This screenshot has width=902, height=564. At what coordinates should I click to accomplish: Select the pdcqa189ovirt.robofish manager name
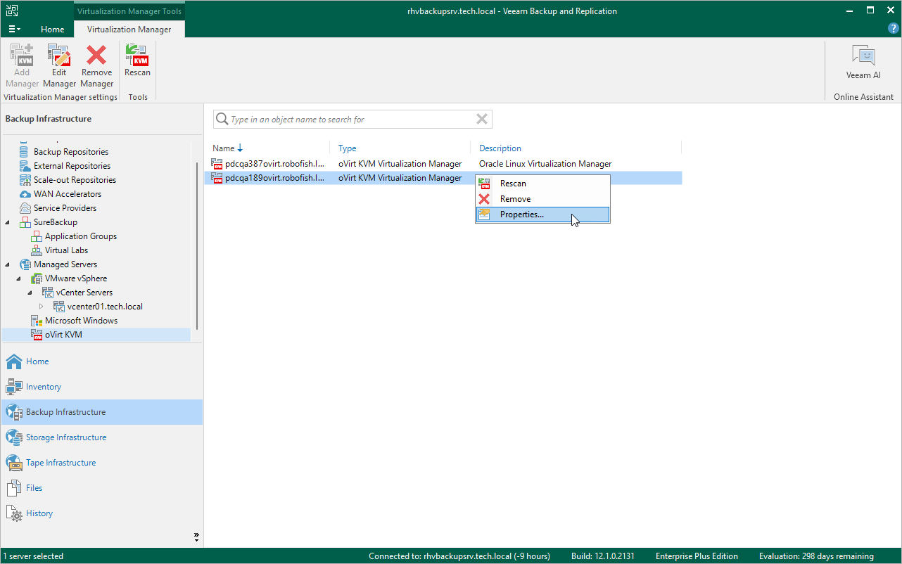tap(275, 178)
